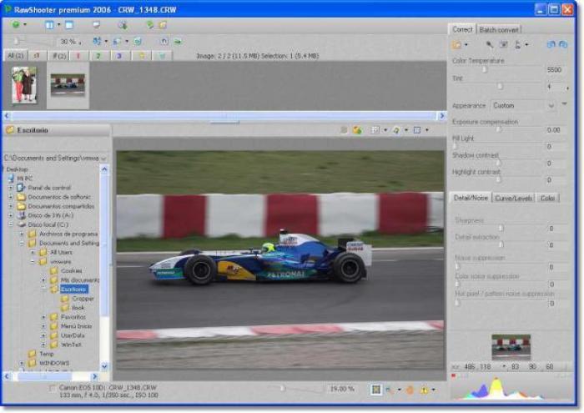Open the sort icon's dropdown arrow
Screen dimensions: 584x413
tap(106, 42)
